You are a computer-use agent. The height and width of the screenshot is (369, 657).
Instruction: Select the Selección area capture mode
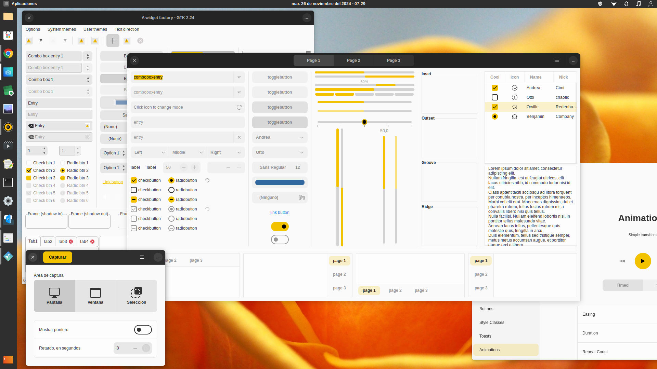tap(137, 296)
